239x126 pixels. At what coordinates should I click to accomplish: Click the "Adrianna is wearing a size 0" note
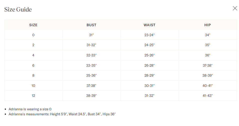pyautogui.click(x=30, y=109)
